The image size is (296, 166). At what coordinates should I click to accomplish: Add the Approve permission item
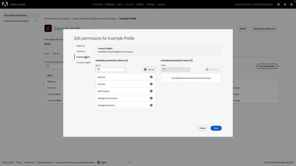(x=151, y=77)
